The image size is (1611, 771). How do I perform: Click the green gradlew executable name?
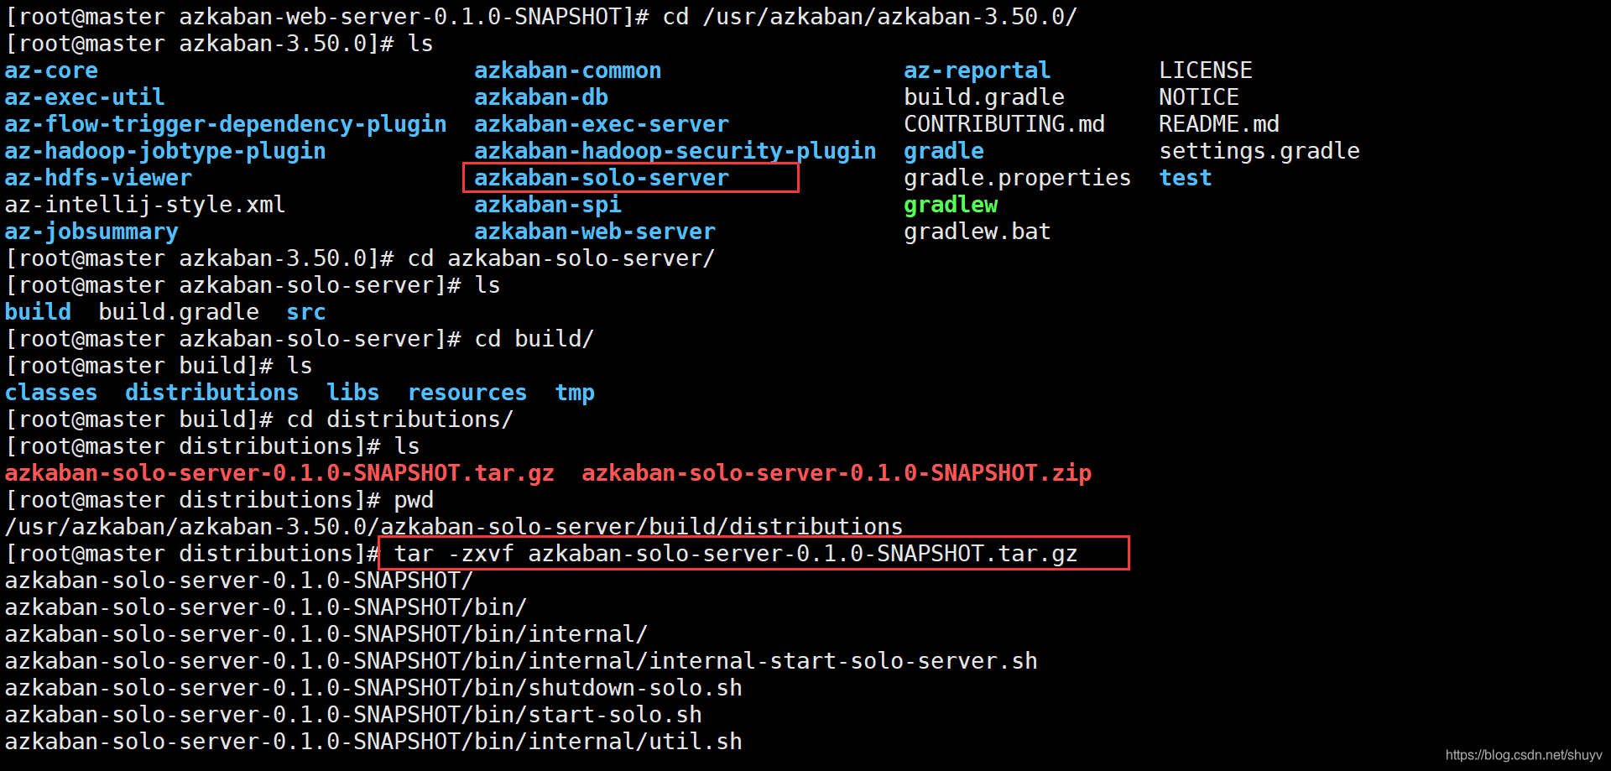[x=951, y=205]
